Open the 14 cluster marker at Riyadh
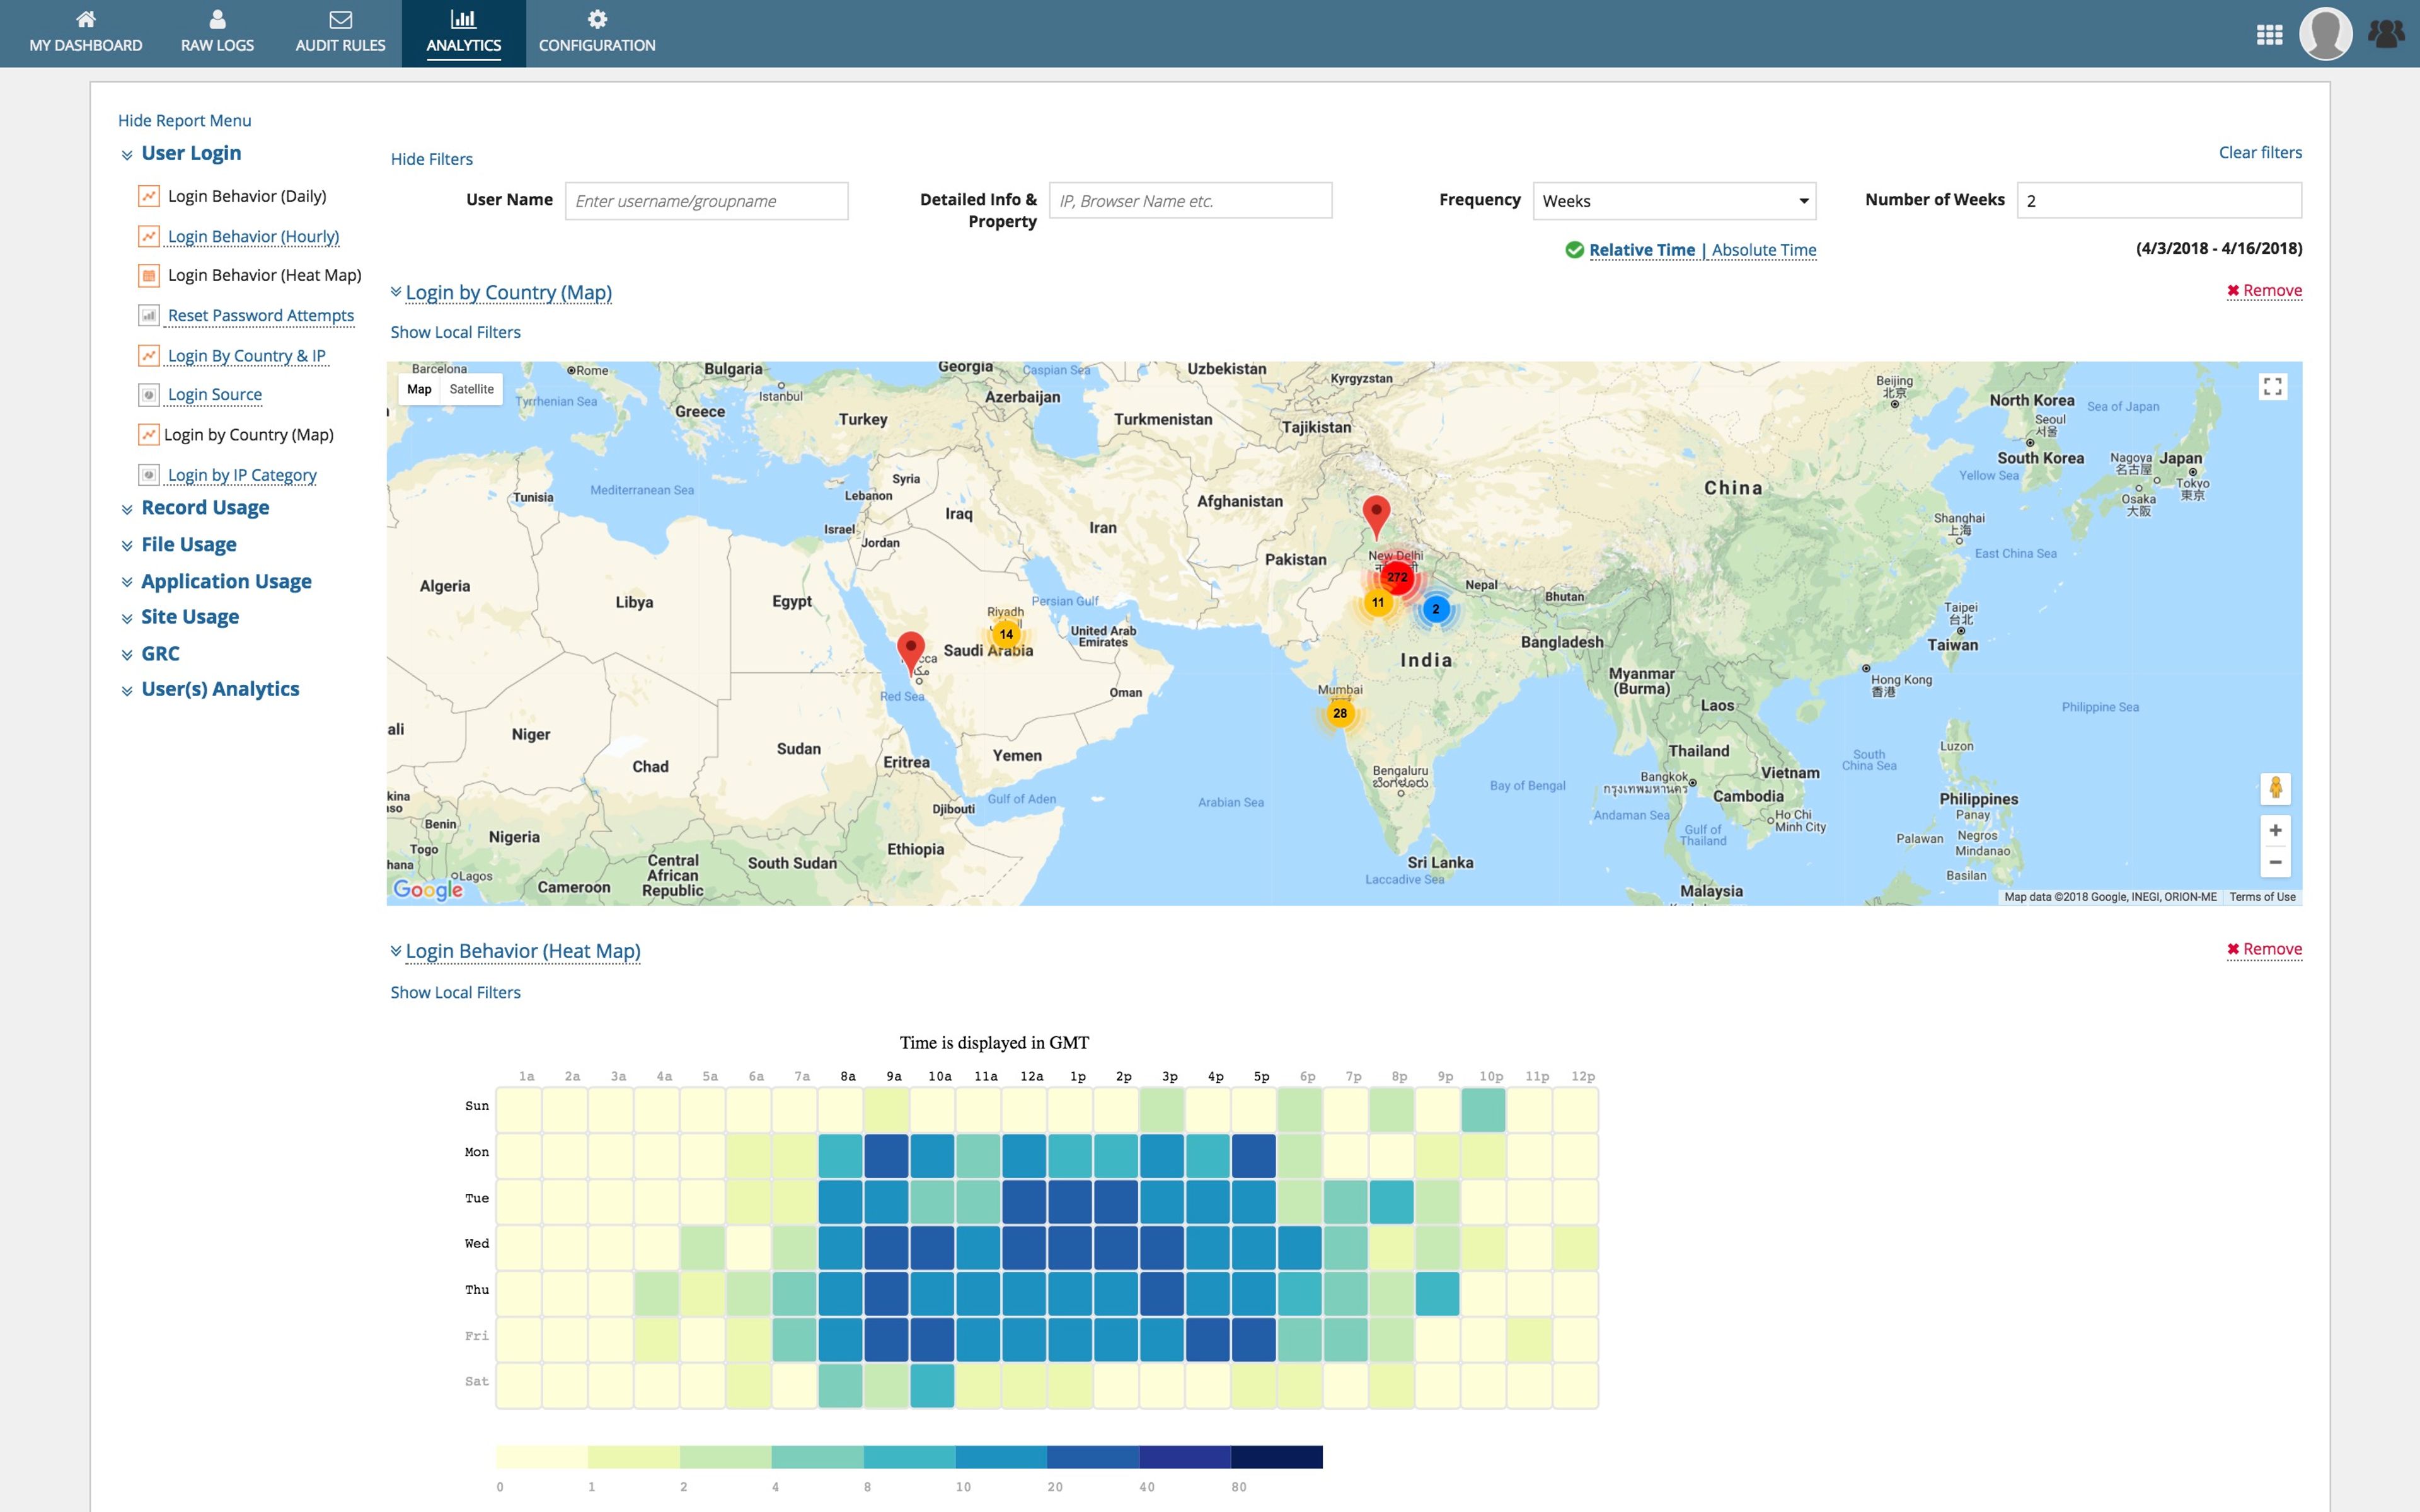Screen dimensions: 2420x1512 pyautogui.click(x=1006, y=634)
